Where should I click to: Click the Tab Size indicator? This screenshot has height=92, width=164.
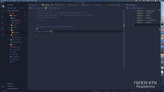115,91
